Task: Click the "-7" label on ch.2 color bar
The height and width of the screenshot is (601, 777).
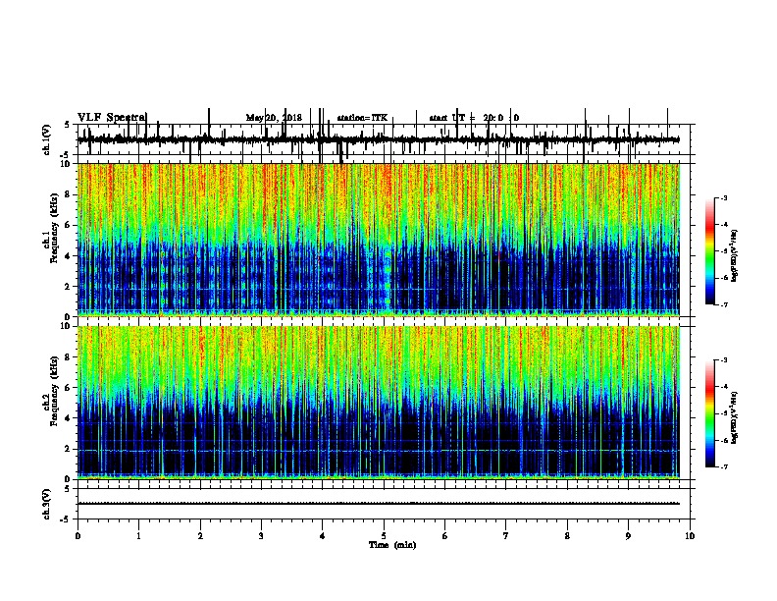Action: (x=724, y=466)
